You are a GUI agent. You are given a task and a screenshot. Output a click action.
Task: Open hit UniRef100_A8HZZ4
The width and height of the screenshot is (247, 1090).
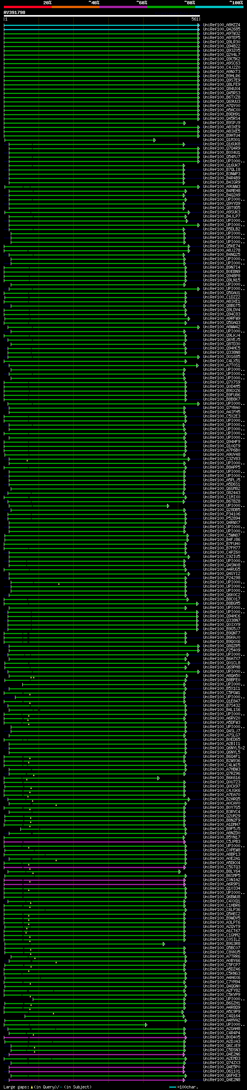point(222,25)
